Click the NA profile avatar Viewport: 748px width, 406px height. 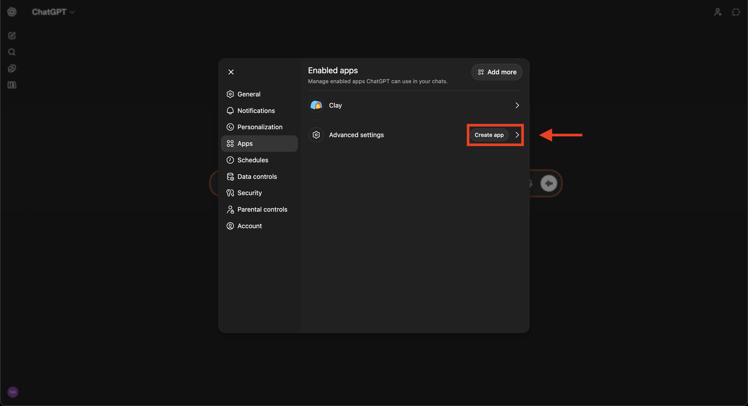13,392
